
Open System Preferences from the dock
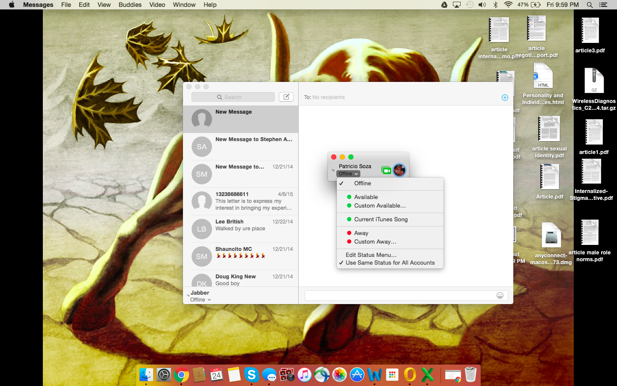tap(164, 375)
